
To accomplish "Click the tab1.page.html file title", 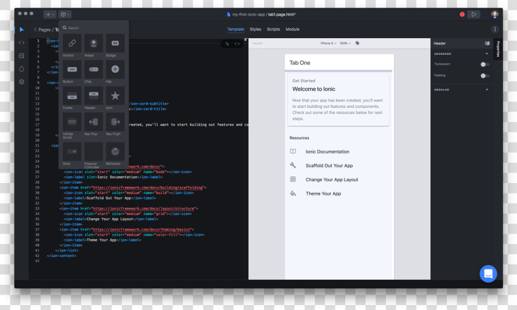I will 282,15.
